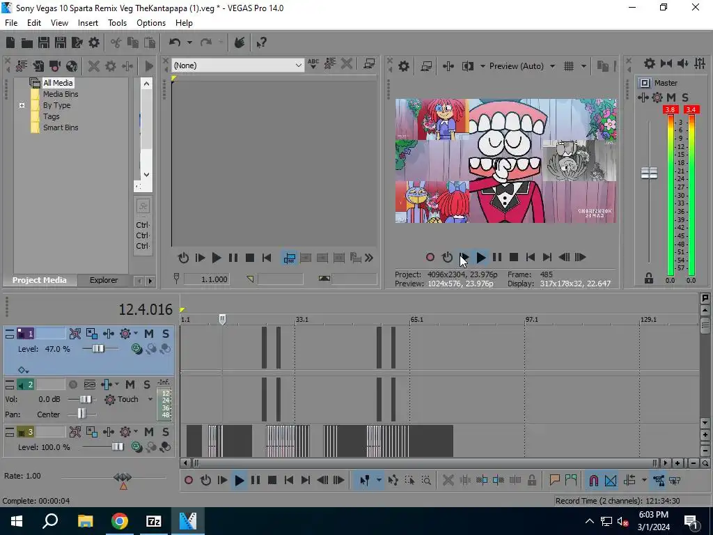Select the Zoom edit tool magnifier
Image resolution: width=713 pixels, height=535 pixels.
click(426, 481)
